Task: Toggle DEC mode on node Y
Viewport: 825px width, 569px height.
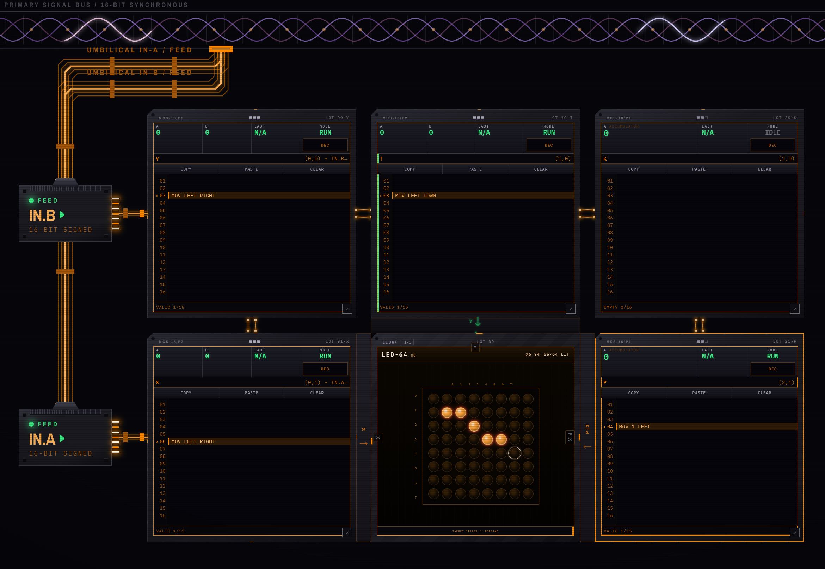Action: (325, 145)
